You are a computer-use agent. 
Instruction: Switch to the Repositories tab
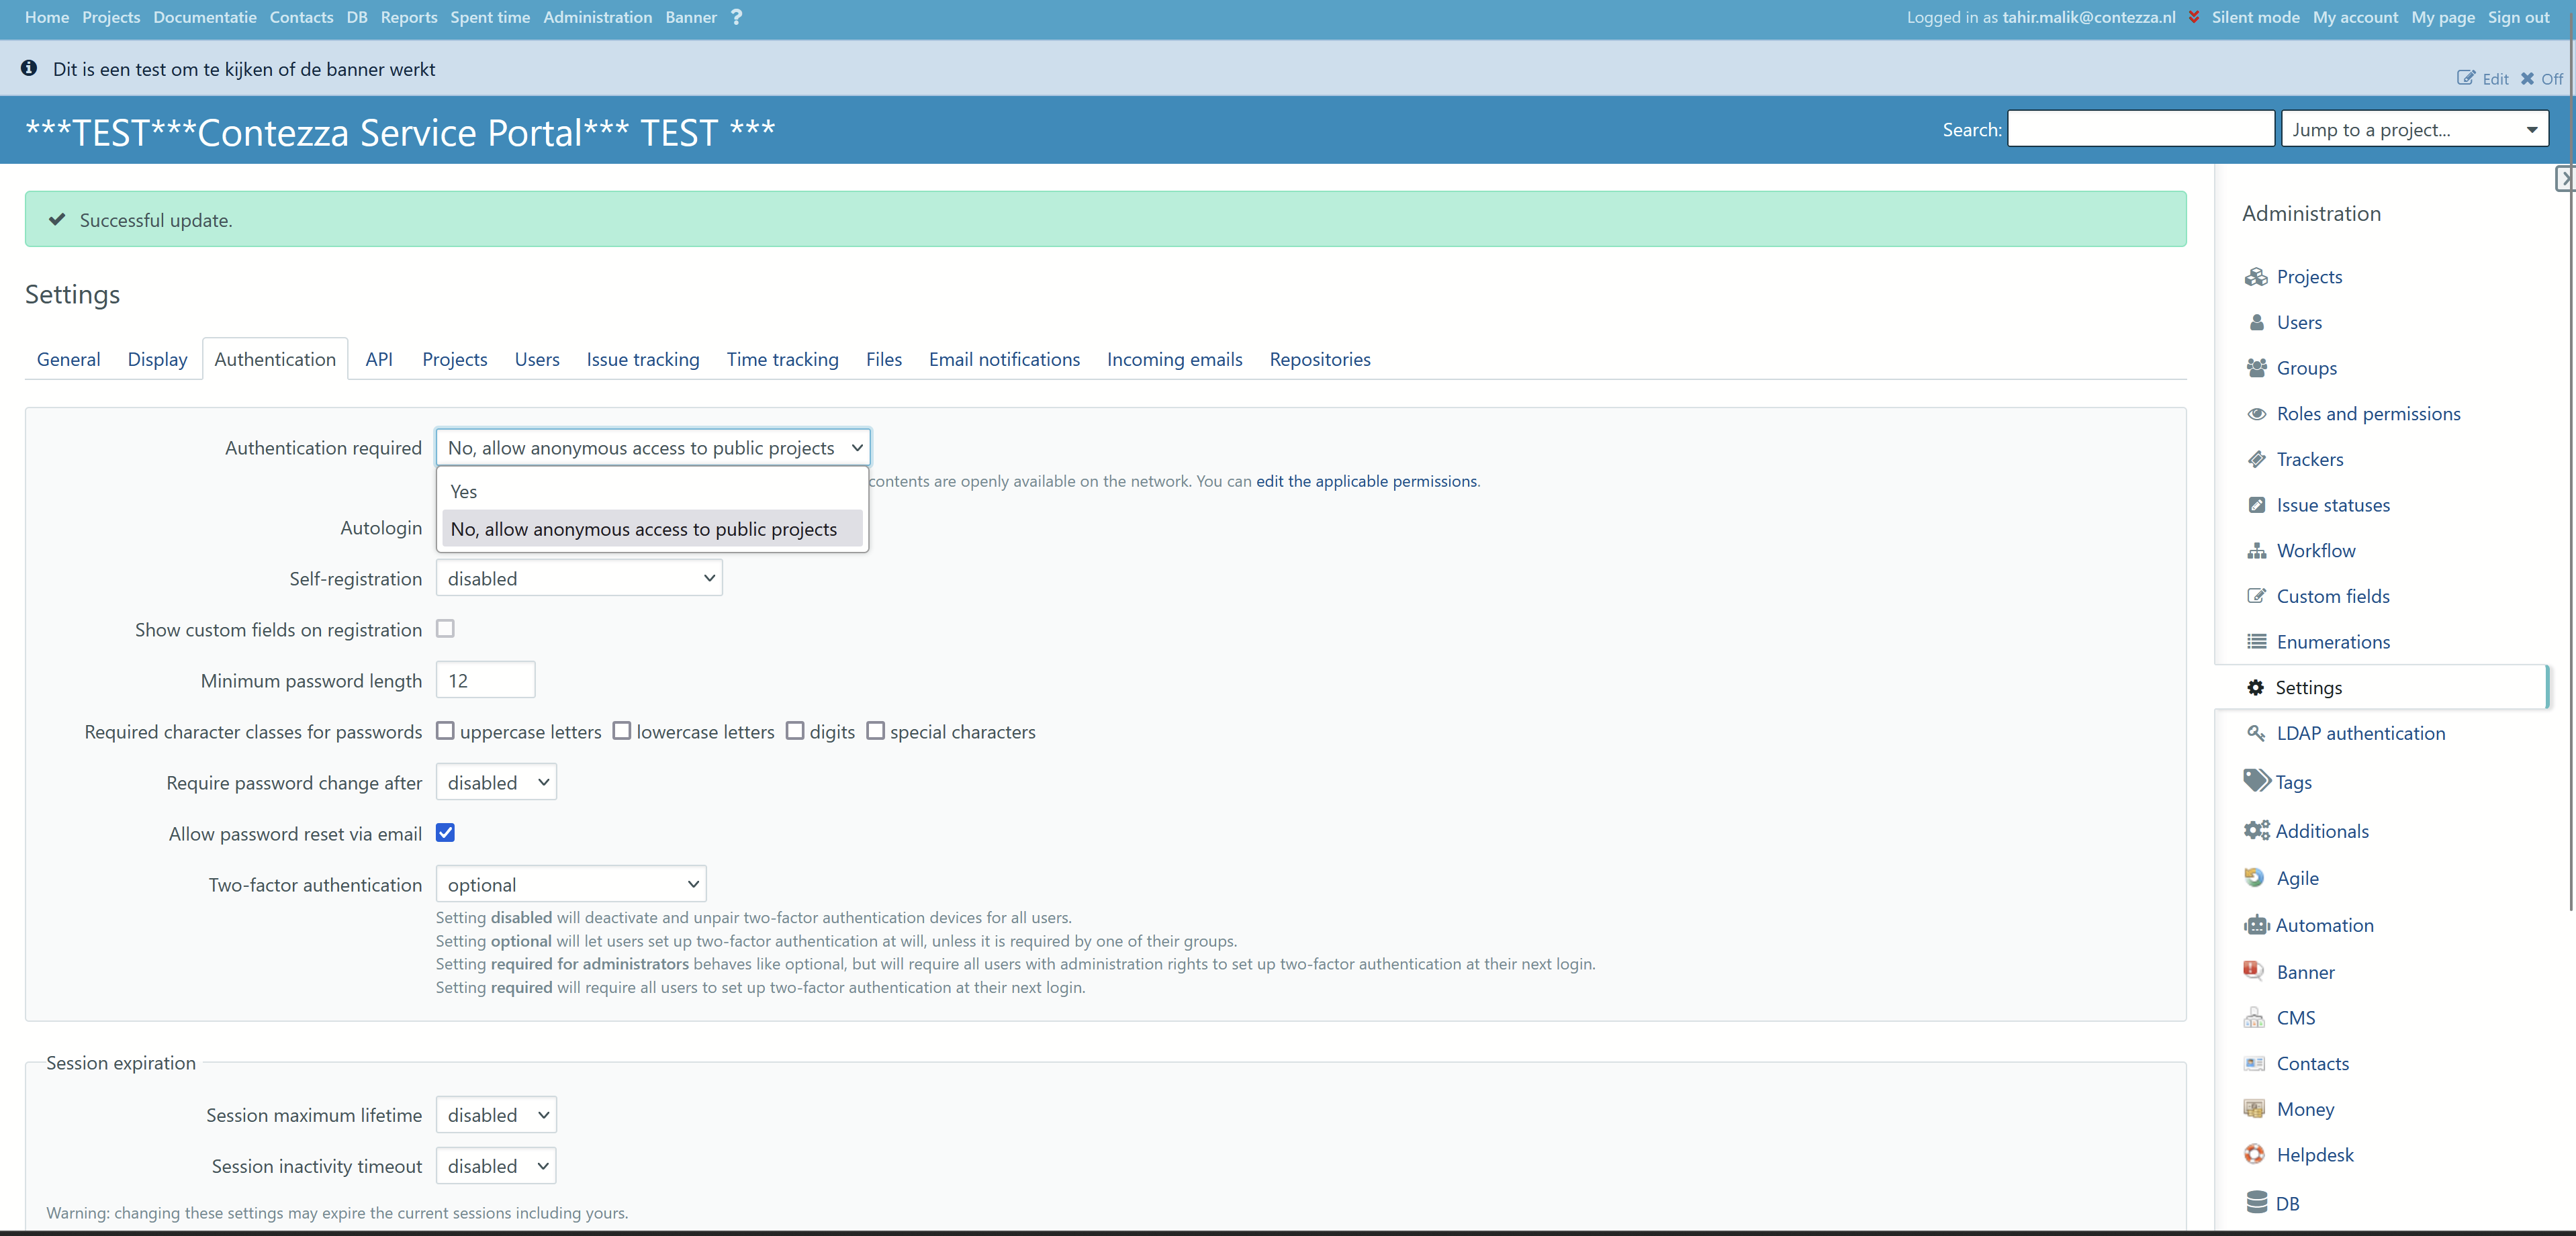point(1320,359)
